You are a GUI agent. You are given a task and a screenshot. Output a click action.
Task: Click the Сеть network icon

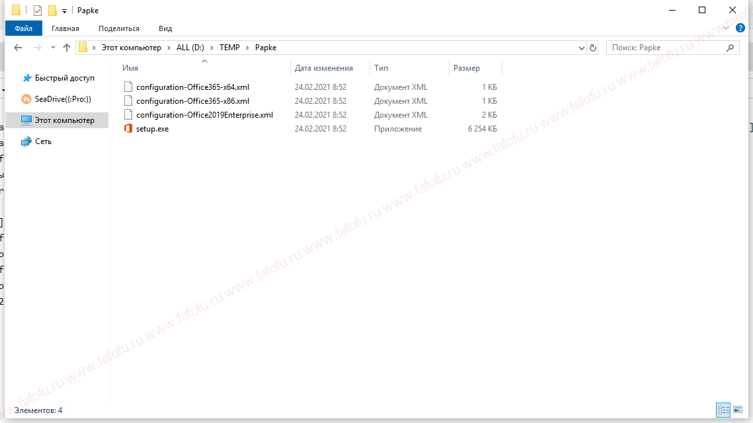(x=26, y=141)
